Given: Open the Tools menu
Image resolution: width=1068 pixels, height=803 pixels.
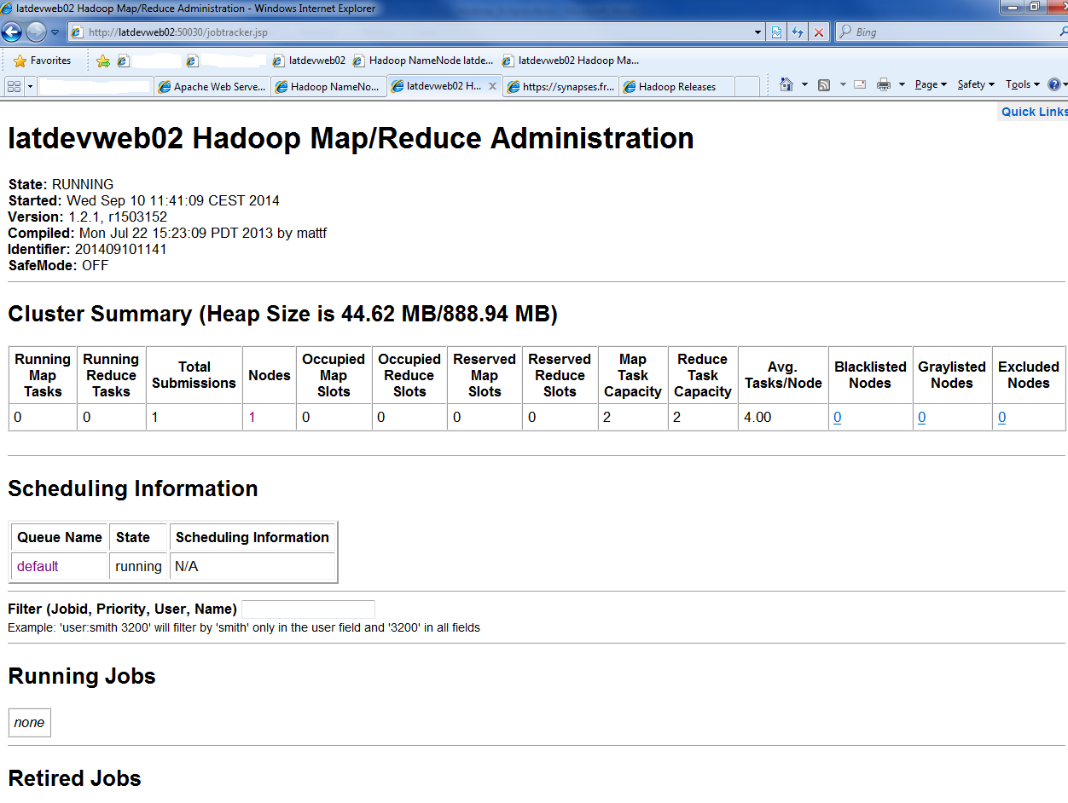Looking at the screenshot, I should click(1022, 84).
